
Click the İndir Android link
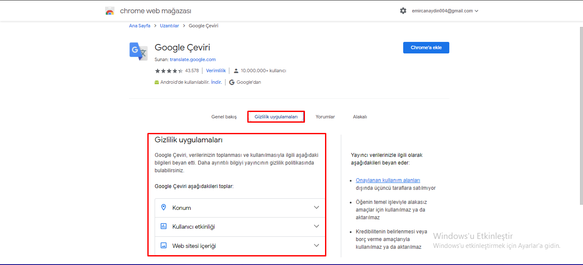coord(217,82)
